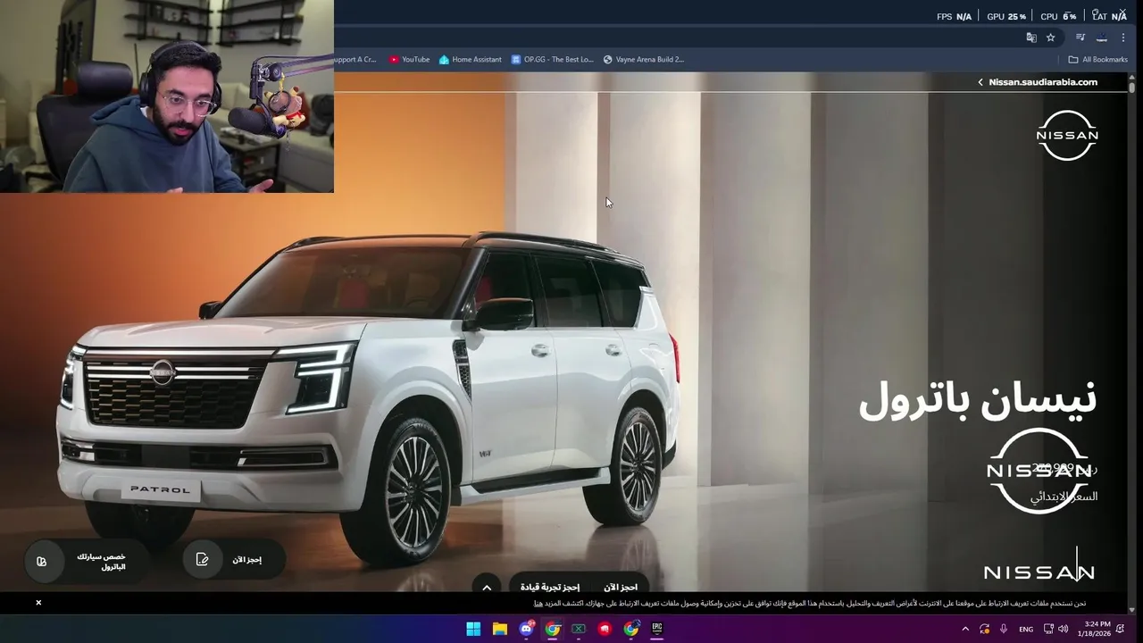Open the YouTube bookmark
1143x643 pixels.
pos(409,60)
